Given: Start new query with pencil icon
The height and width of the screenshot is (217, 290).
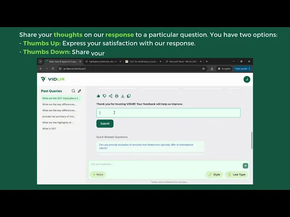Looking at the screenshot, I should pos(80,91).
